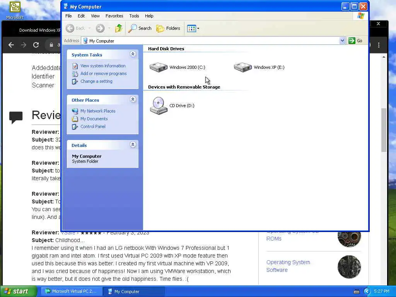Viewport: 396px width, 297px height.
Task: Click Devices with Removable Storage header
Action: tap(184, 87)
